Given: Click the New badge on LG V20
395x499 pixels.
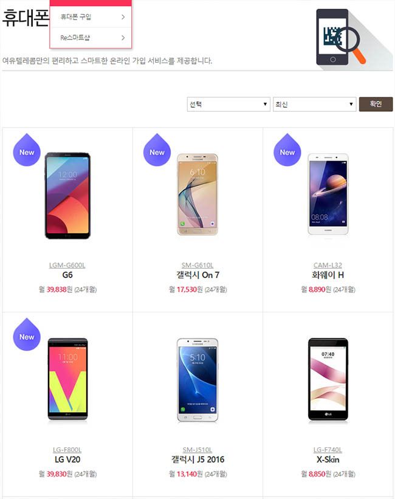Looking at the screenshot, I should pyautogui.click(x=27, y=335).
